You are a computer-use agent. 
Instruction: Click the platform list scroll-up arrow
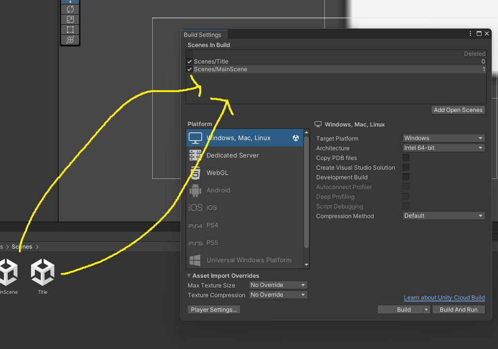coord(306,132)
